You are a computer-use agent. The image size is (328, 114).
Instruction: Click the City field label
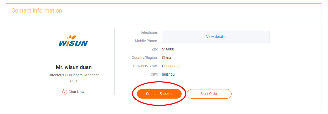click(154, 75)
